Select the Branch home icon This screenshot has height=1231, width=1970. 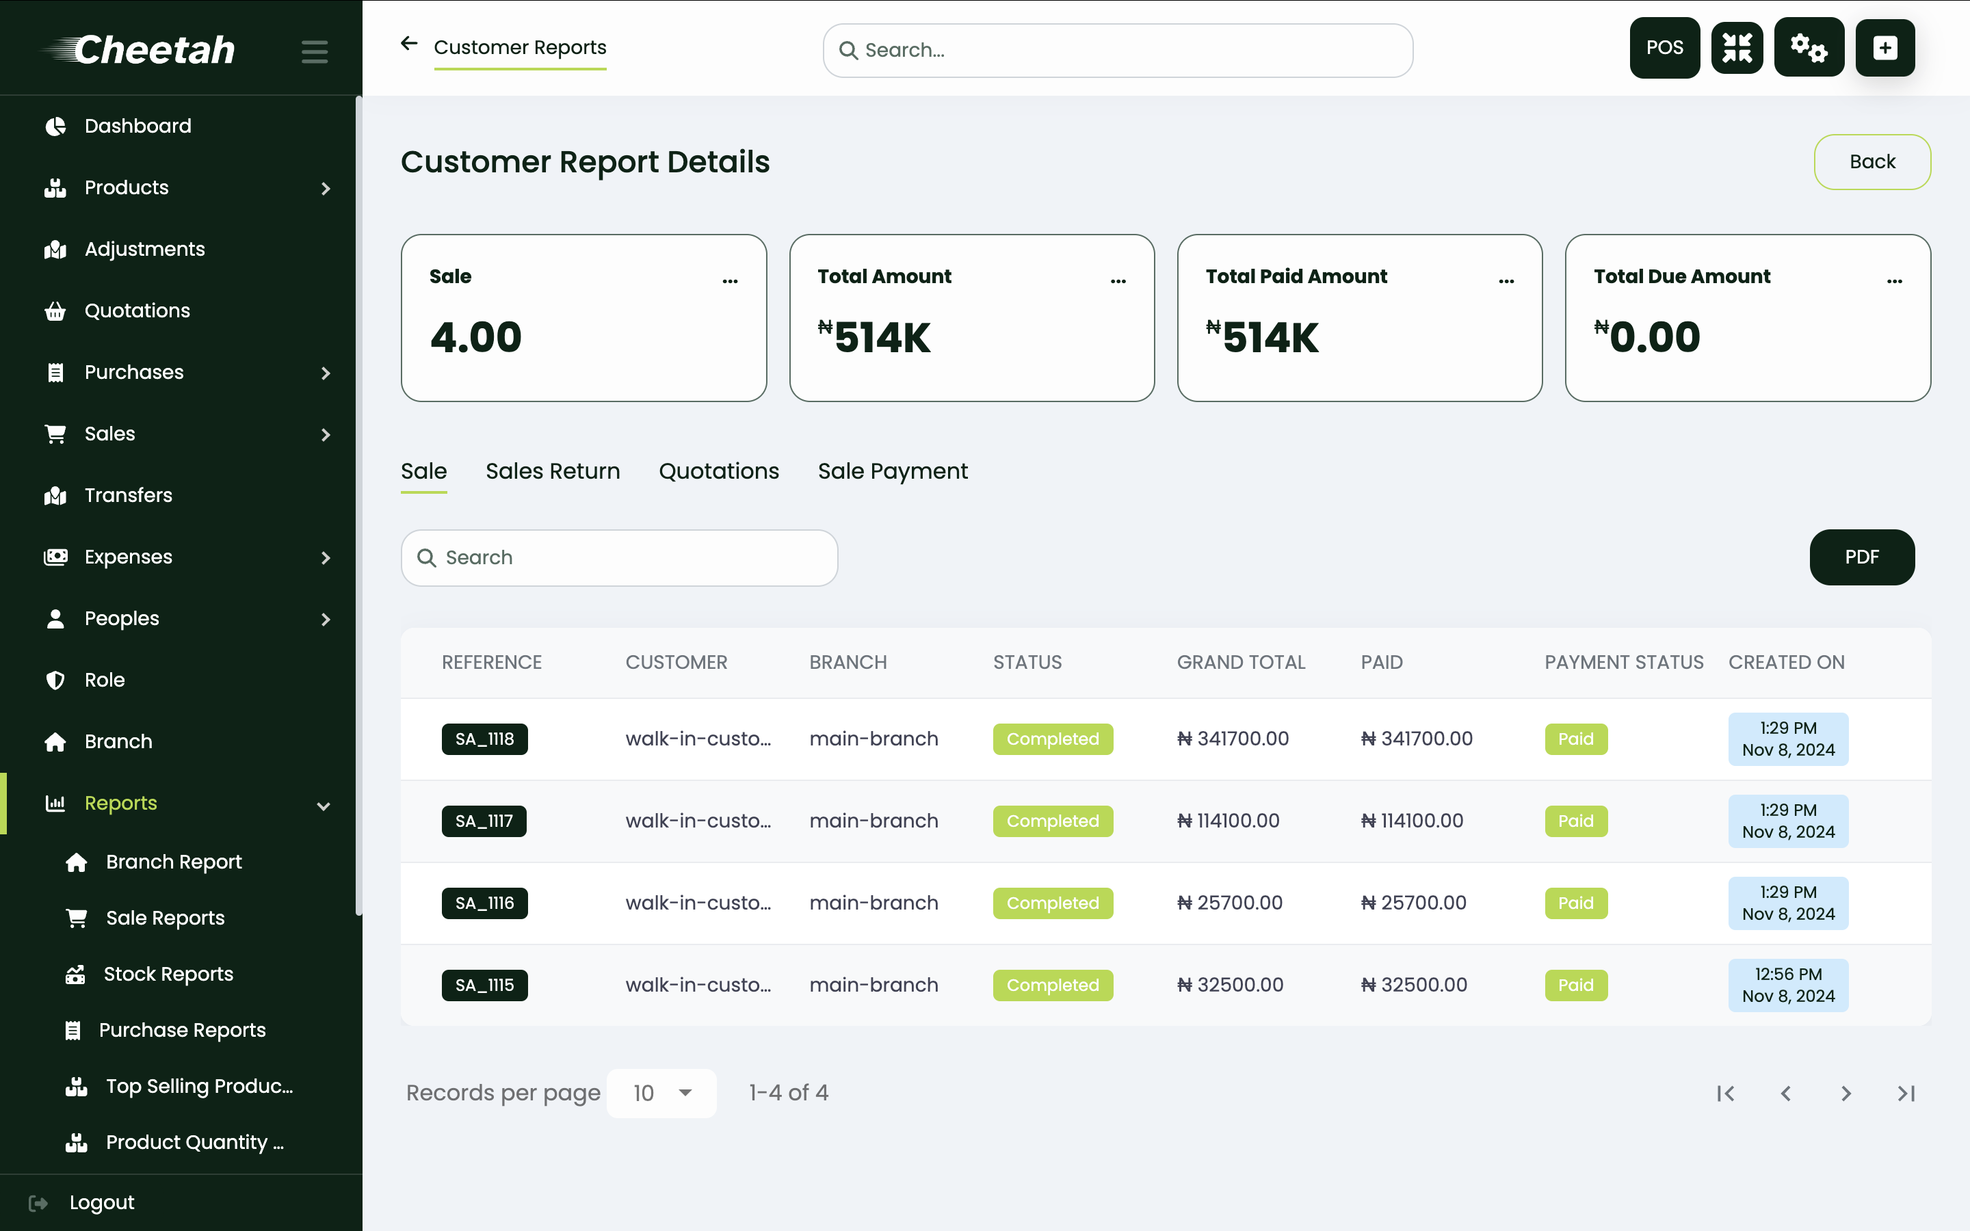point(55,741)
